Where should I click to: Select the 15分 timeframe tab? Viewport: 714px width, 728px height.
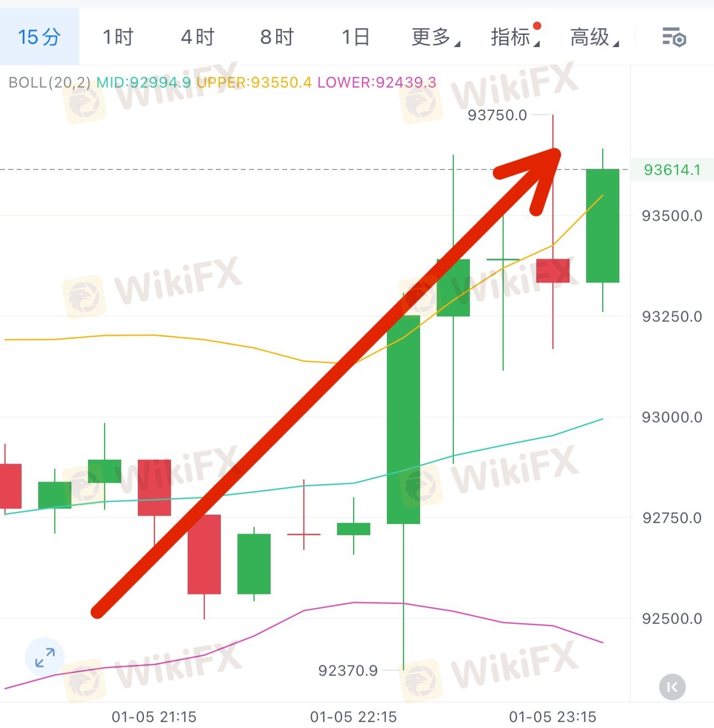[39, 37]
